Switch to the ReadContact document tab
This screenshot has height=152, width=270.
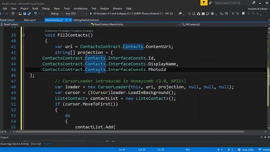[7, 20]
